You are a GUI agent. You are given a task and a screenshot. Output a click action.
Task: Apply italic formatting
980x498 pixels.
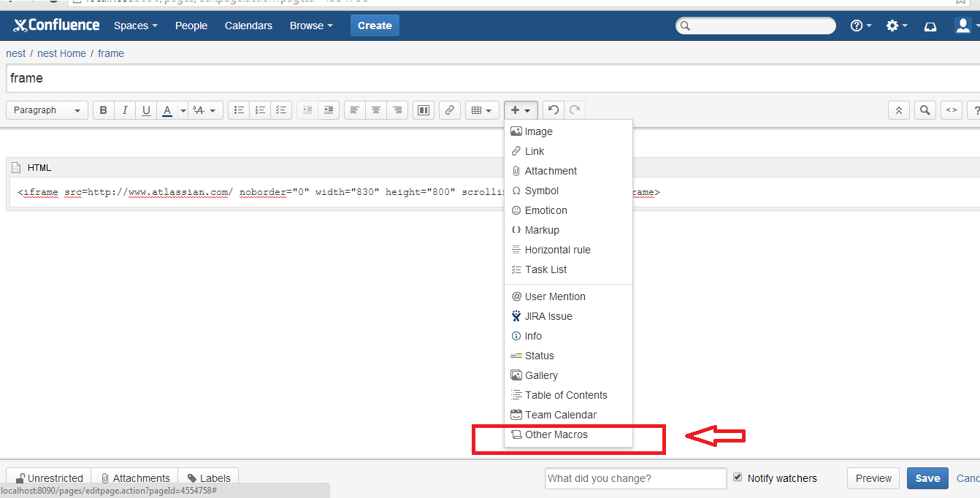click(x=125, y=110)
